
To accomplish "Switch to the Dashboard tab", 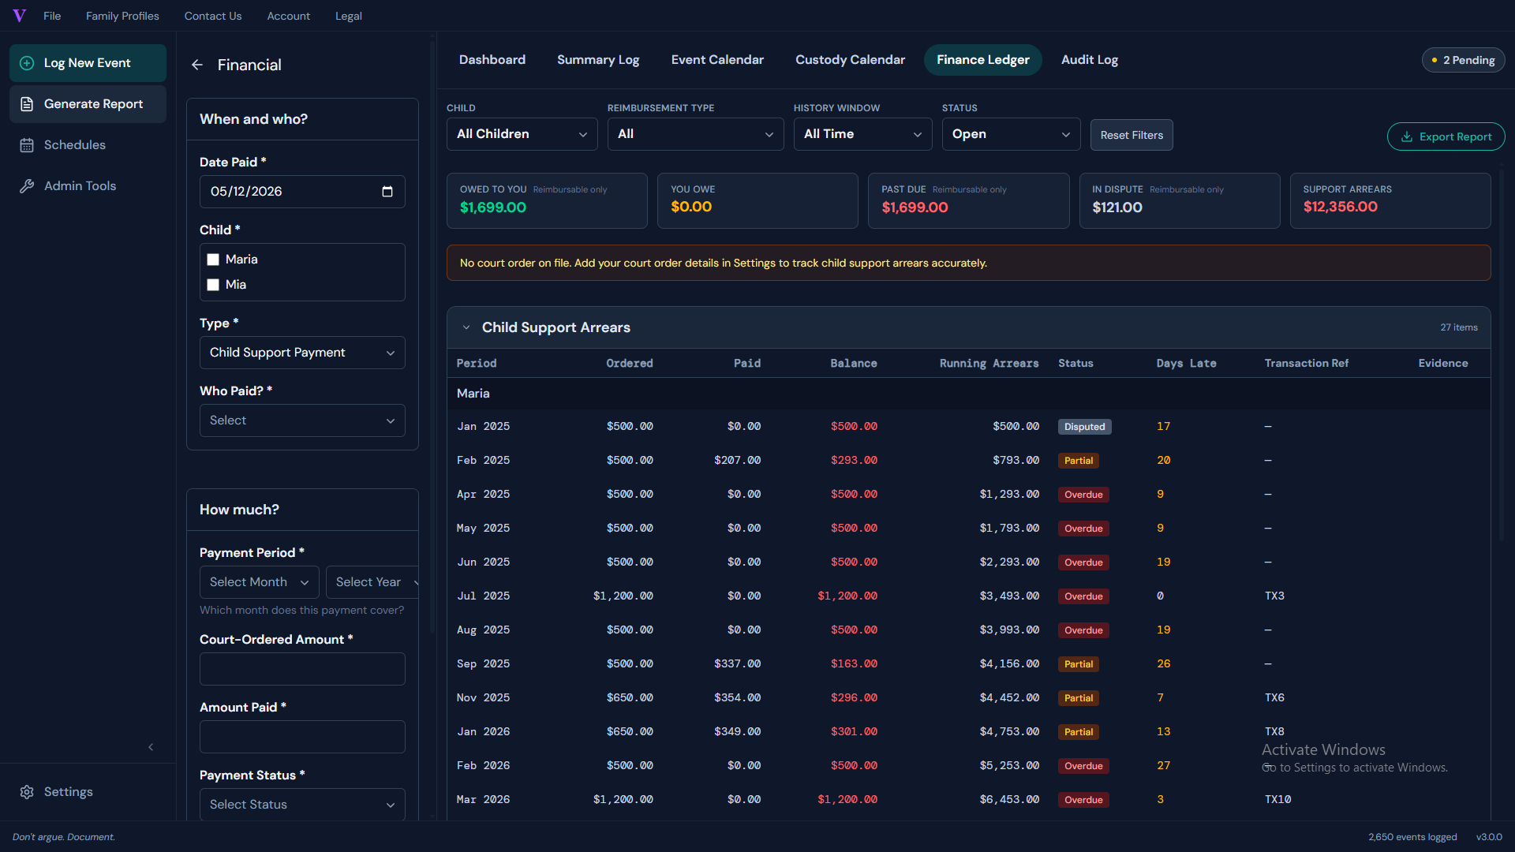I will (492, 60).
